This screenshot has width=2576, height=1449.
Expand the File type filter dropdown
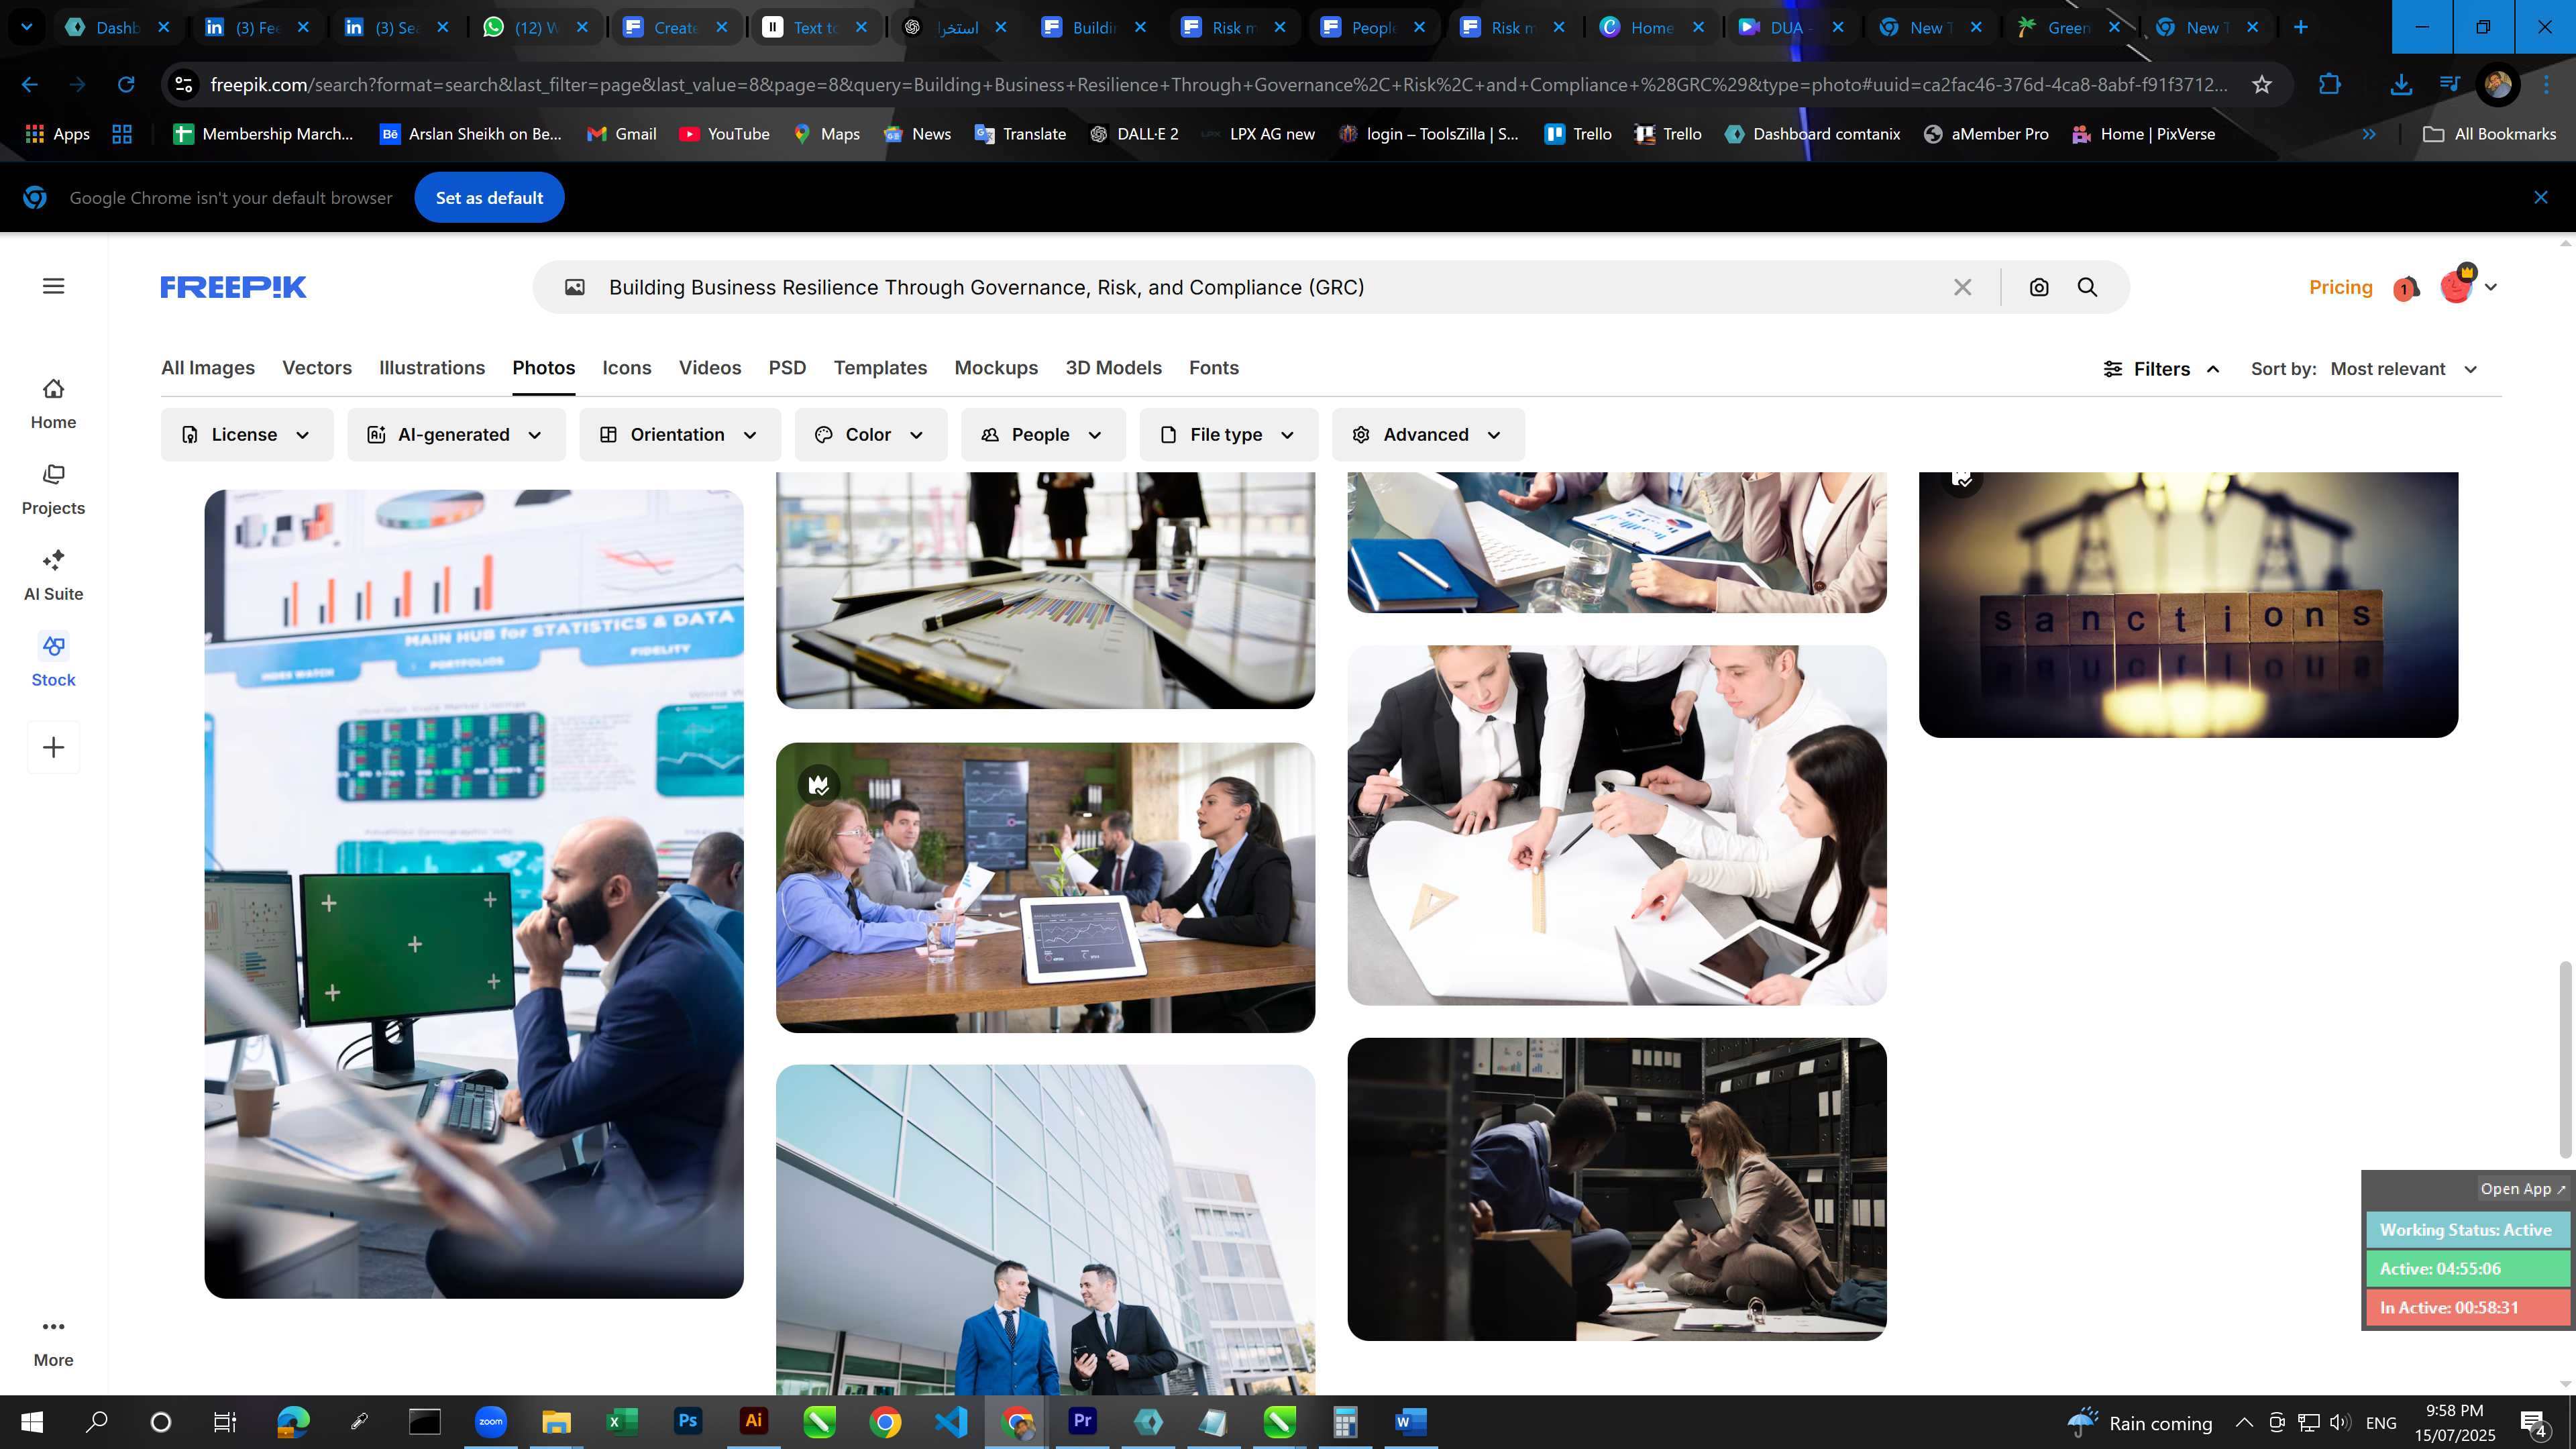pyautogui.click(x=1228, y=434)
